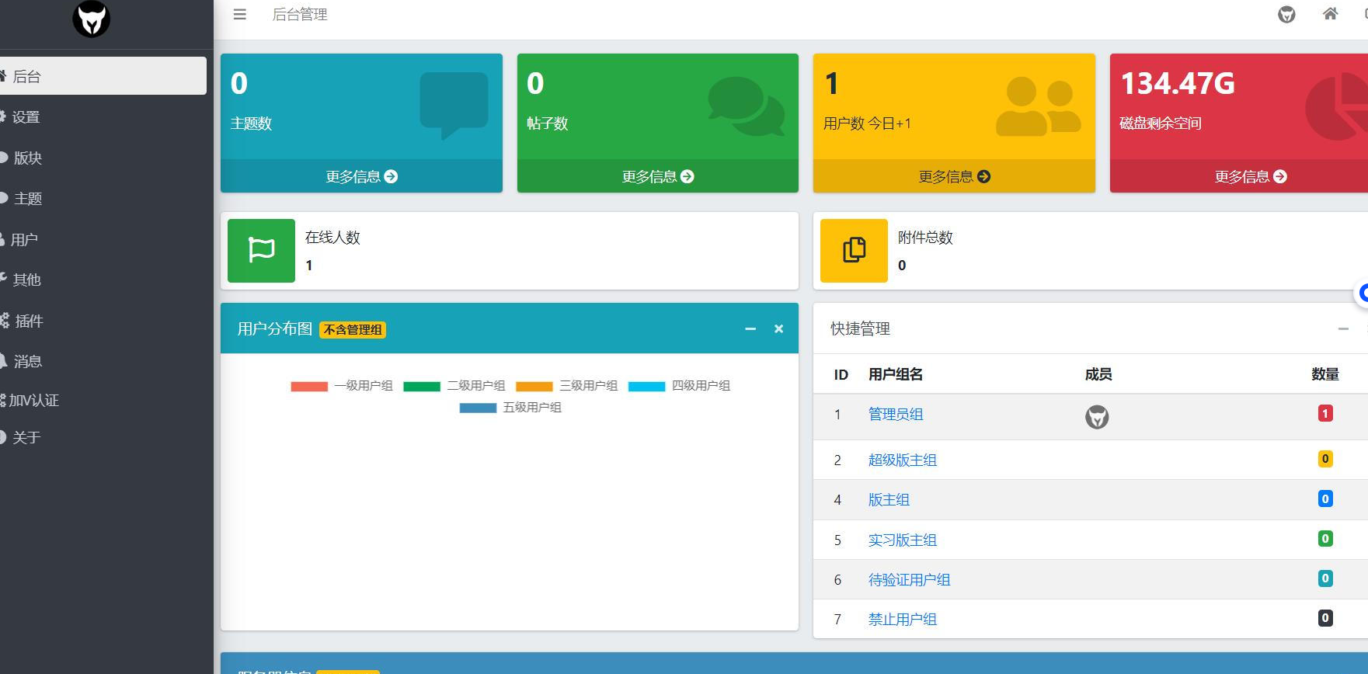Image resolution: width=1368 pixels, height=674 pixels.
Task: Open 后台 in the sidebar menu
Action: click(x=102, y=76)
